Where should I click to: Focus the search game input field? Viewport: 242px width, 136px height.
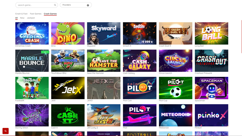[x=37, y=5]
